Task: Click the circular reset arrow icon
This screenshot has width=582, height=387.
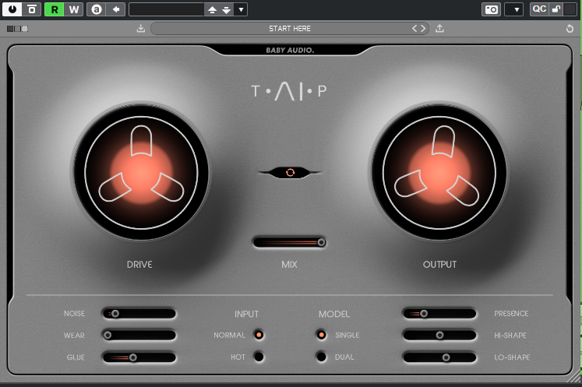Action: tap(570, 29)
